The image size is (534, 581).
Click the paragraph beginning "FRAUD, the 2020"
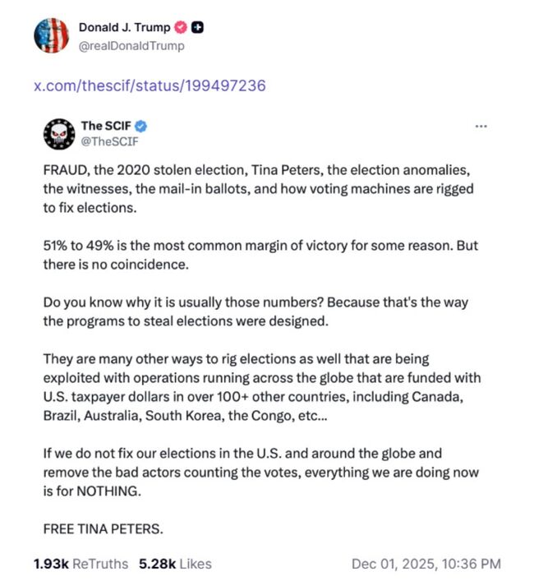click(x=263, y=189)
